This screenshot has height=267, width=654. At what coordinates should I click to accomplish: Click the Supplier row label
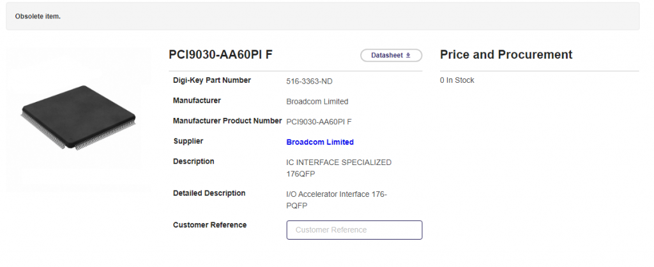[x=188, y=141]
